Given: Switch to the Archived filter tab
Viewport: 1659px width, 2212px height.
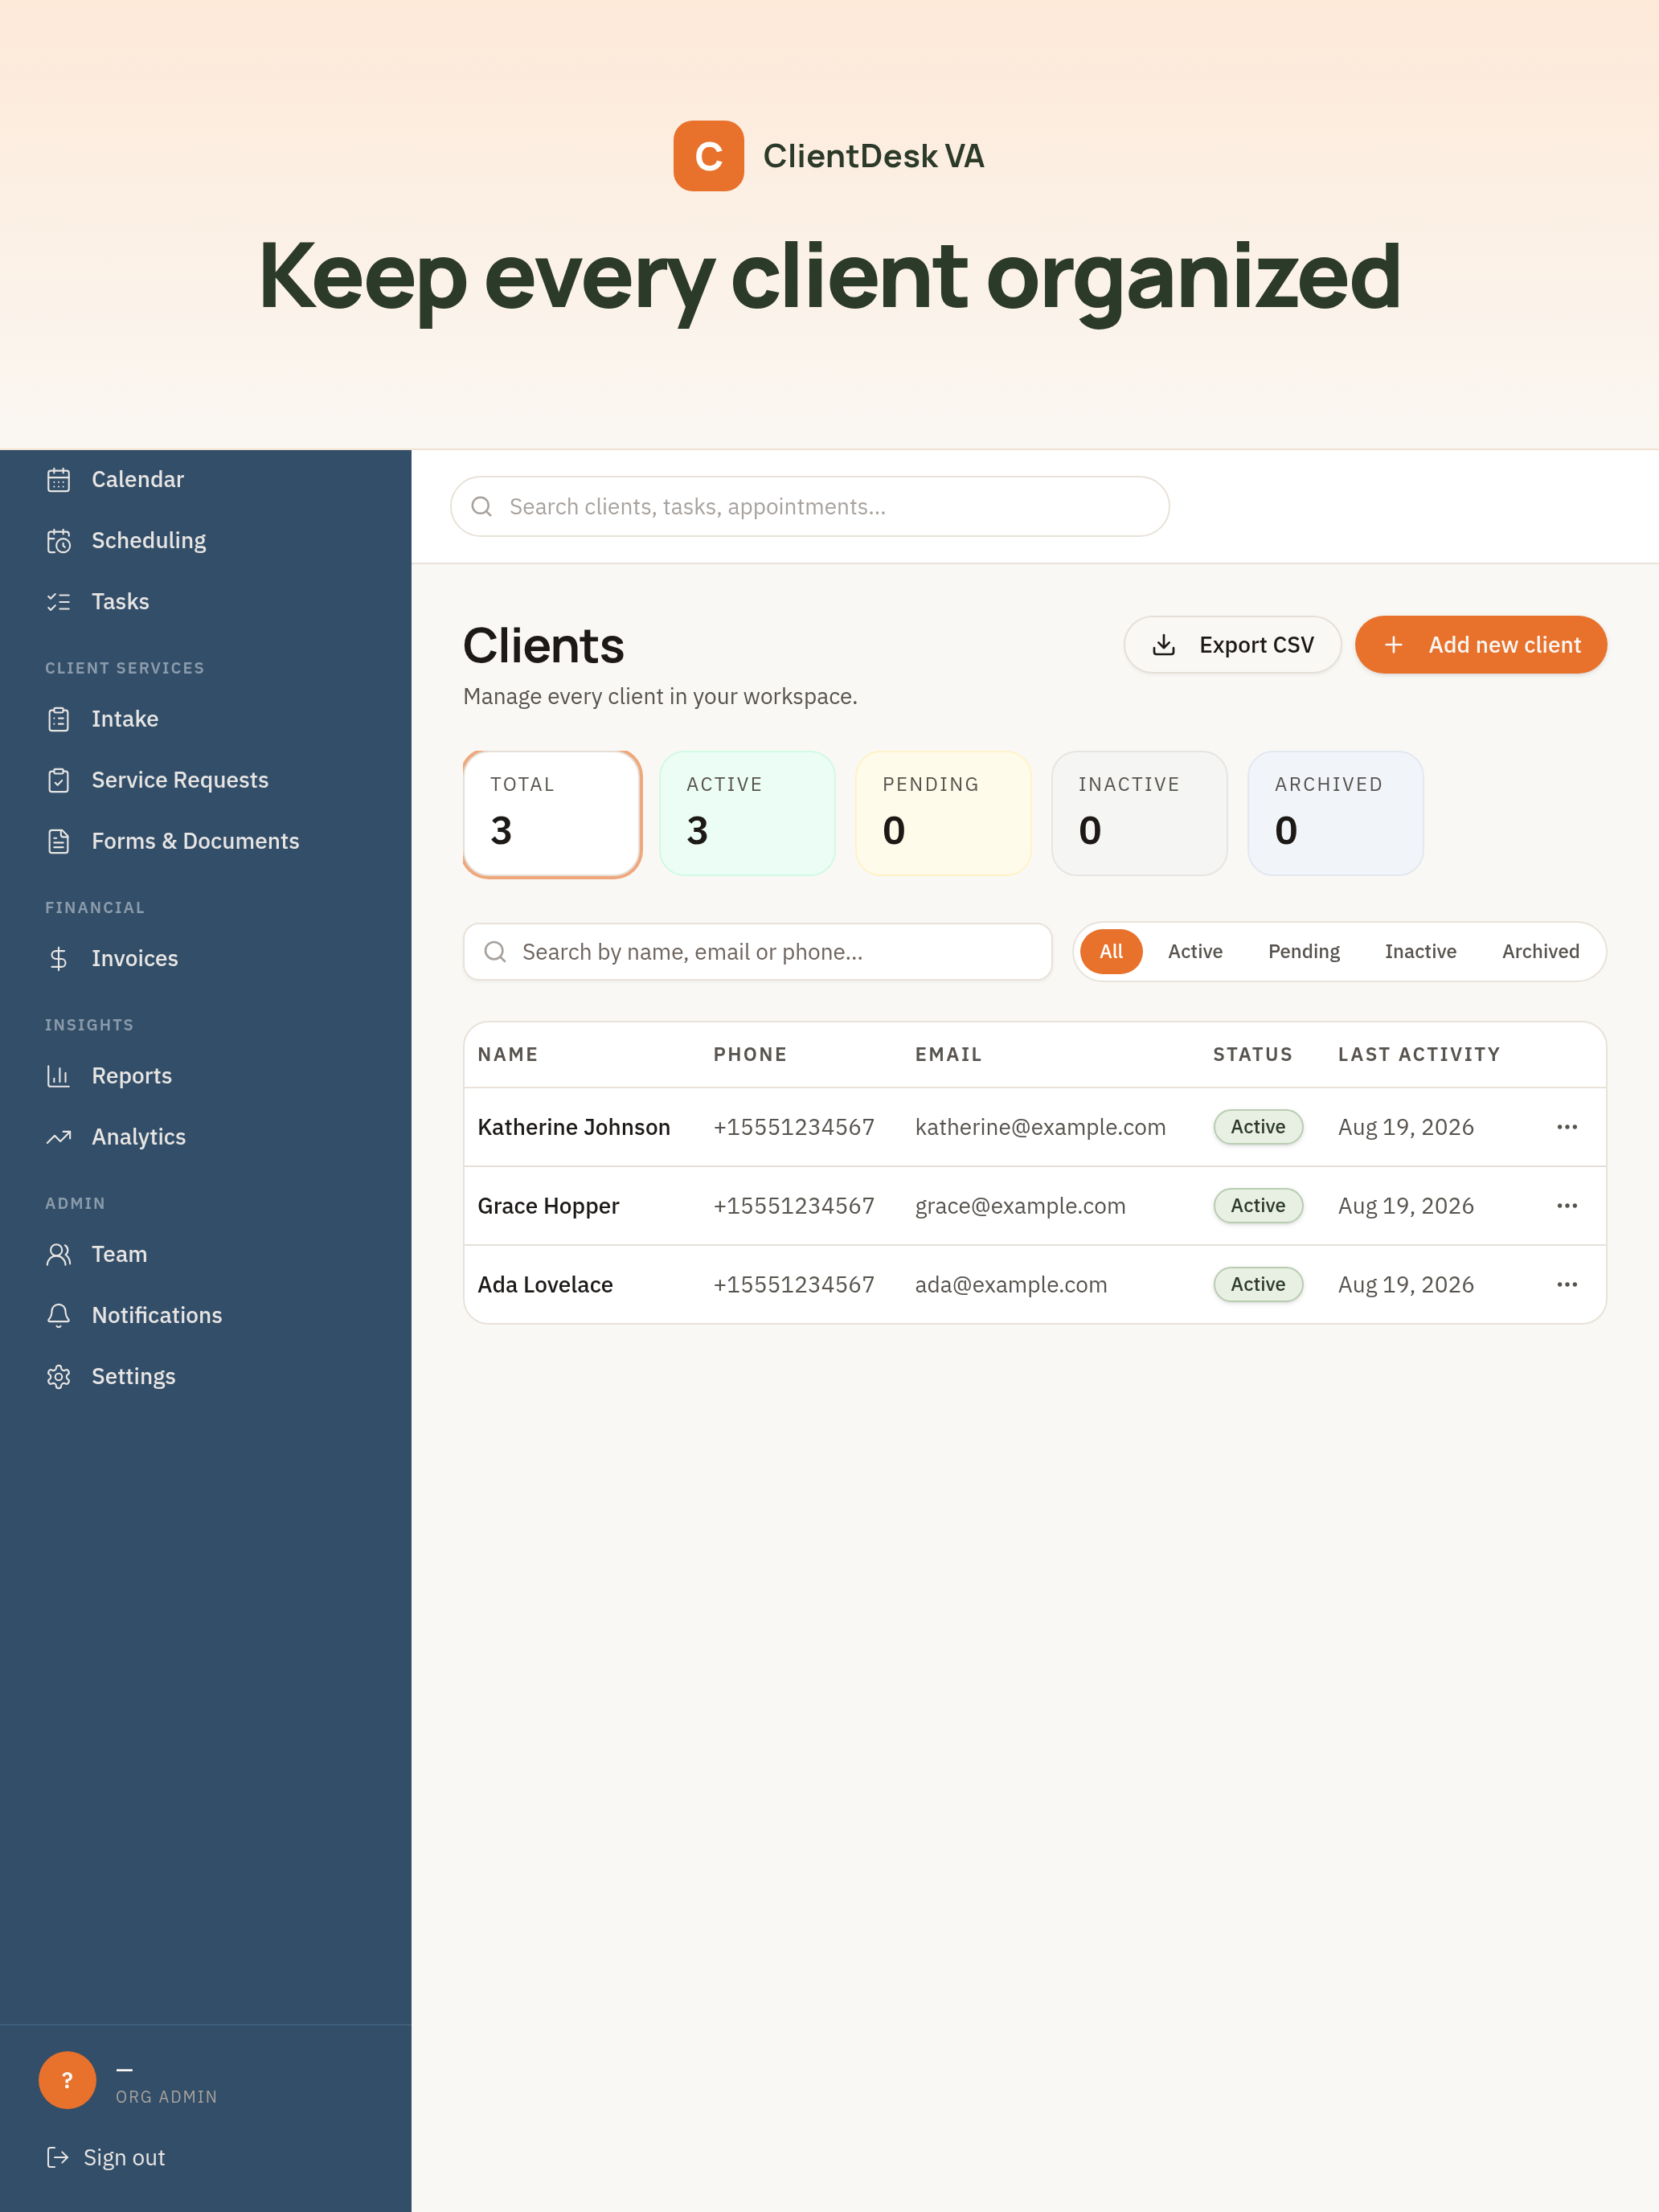Looking at the screenshot, I should coord(1540,952).
